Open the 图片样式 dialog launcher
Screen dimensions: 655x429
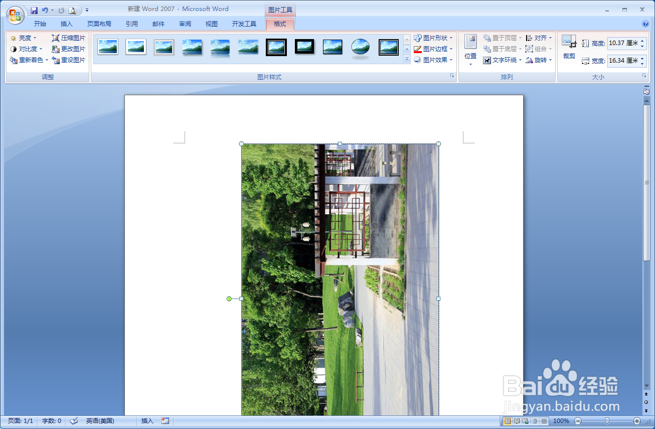(452, 76)
